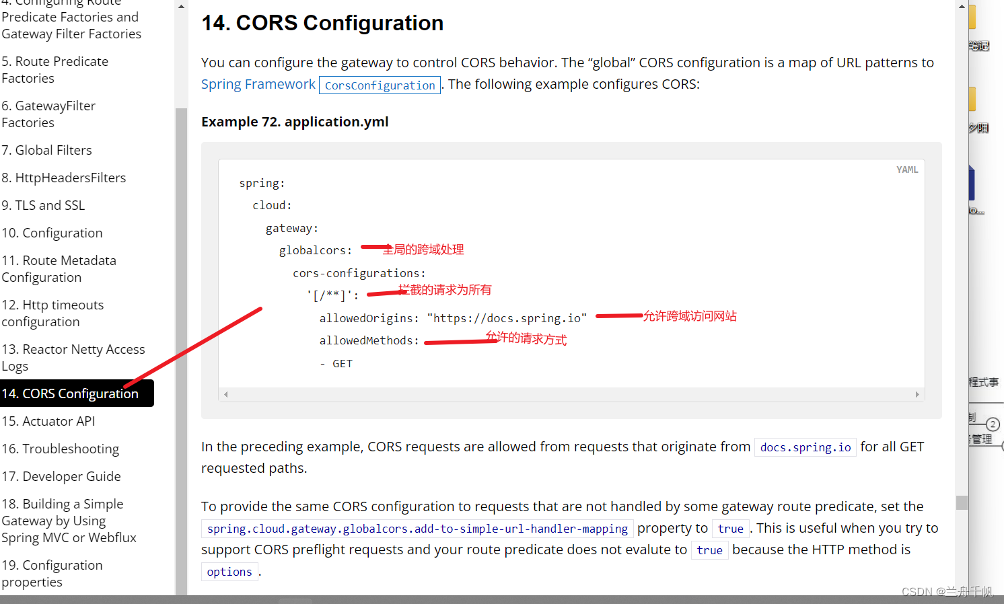
Task: Click 'Example 72. application.yml' caption
Action: [x=295, y=122]
